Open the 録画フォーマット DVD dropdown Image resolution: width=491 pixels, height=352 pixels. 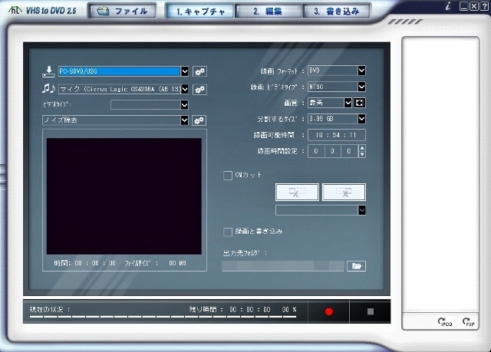click(x=361, y=71)
